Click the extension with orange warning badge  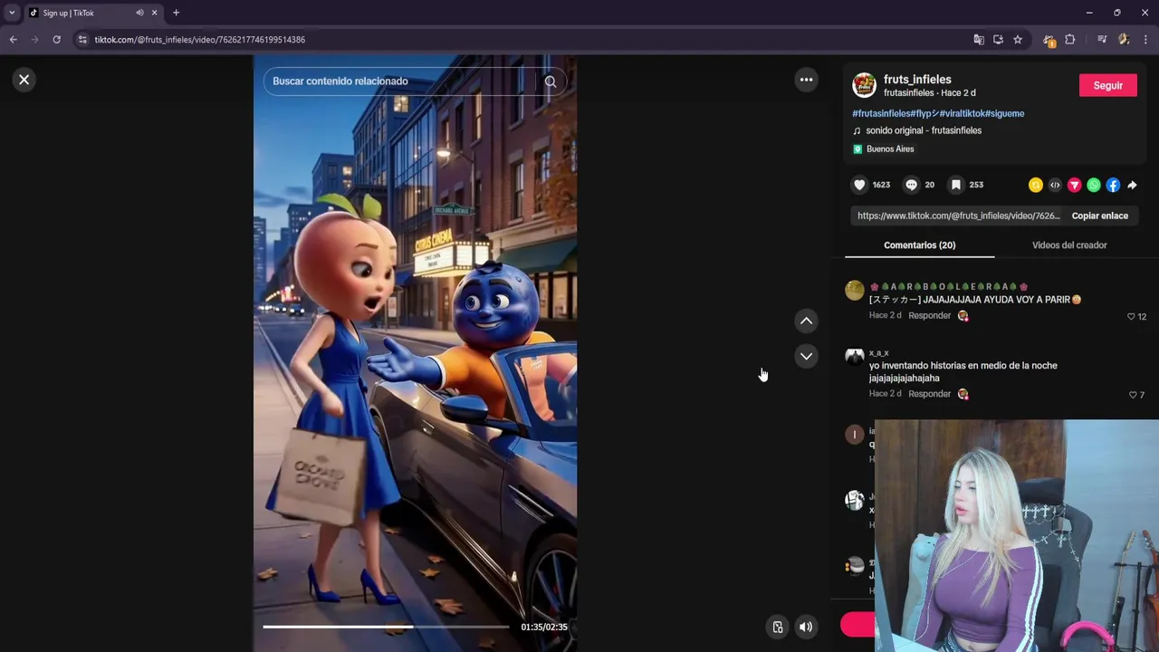tap(1049, 40)
